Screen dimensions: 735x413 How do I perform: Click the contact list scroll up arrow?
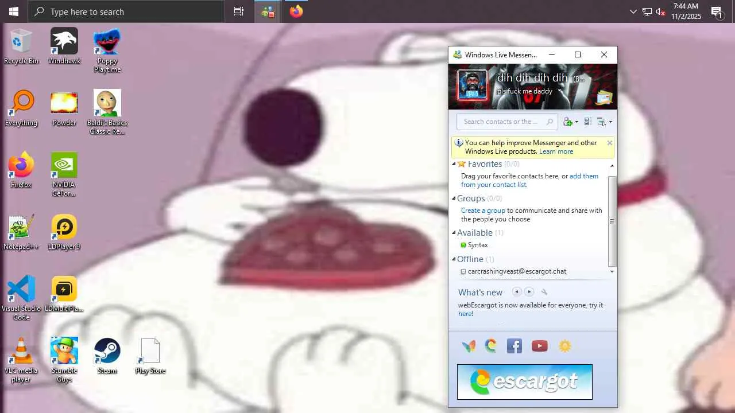(x=612, y=166)
